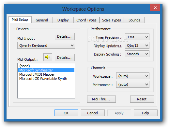Switch to the Scale Types tab
The height and width of the screenshot is (128, 169).
click(112, 20)
